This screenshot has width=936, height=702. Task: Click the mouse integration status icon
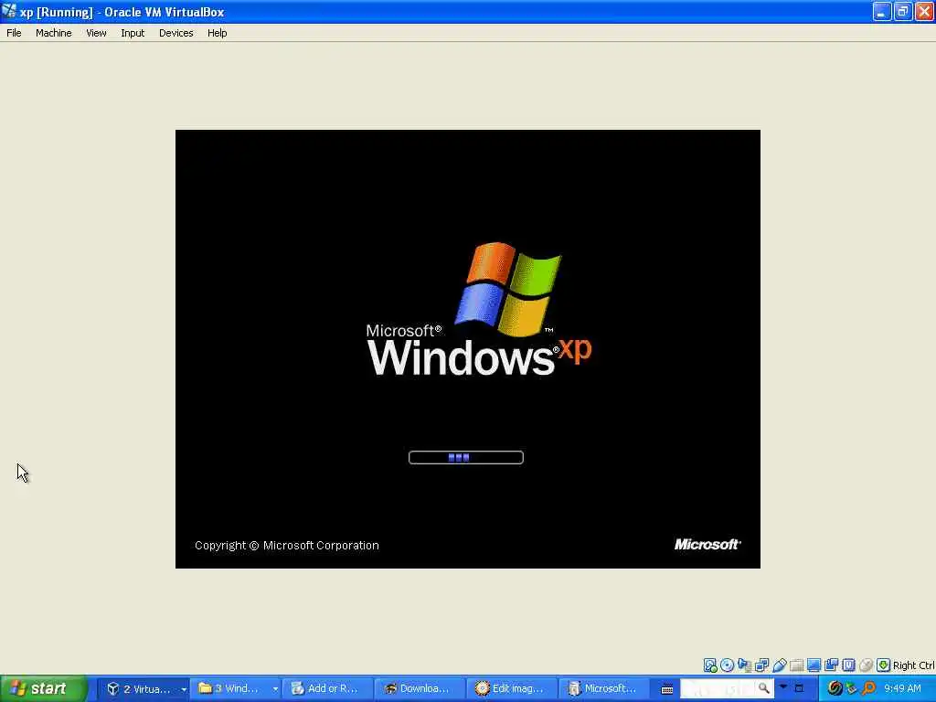pyautogui.click(x=866, y=665)
